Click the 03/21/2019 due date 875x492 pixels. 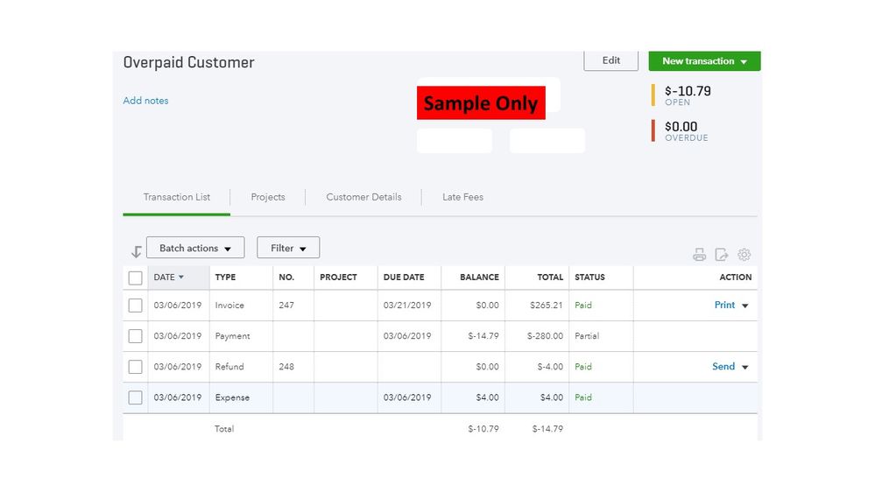pyautogui.click(x=407, y=306)
